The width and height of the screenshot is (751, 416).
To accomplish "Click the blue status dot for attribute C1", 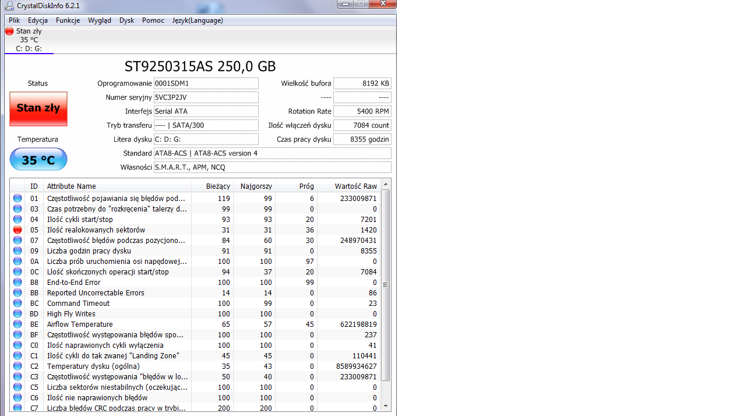I will click(x=17, y=356).
